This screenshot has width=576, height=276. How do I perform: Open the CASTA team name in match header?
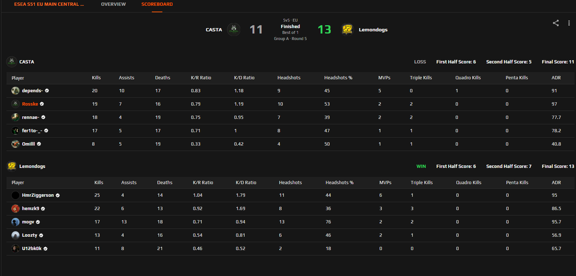click(214, 30)
